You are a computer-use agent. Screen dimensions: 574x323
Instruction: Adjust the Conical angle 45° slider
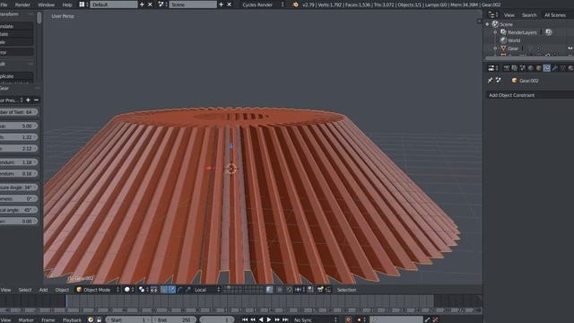pos(18,210)
